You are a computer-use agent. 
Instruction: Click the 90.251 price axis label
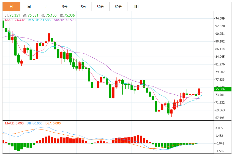click(x=220, y=34)
